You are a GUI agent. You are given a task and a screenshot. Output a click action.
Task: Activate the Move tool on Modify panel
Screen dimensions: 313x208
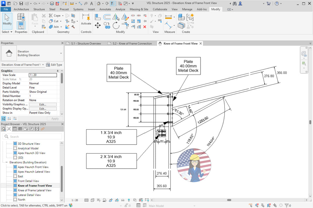[98, 26]
